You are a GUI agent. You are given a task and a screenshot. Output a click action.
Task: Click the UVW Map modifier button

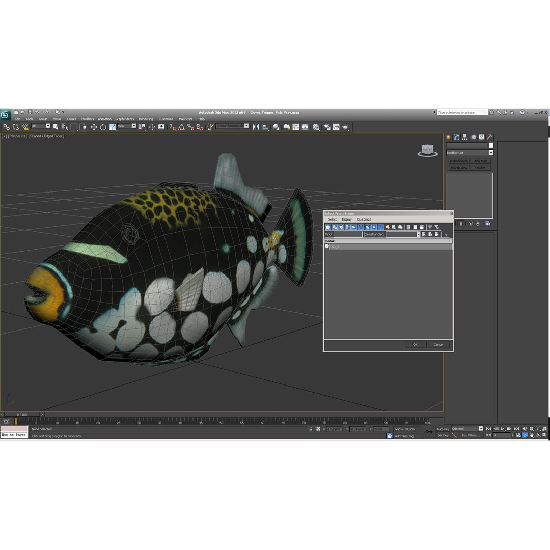coord(480,161)
